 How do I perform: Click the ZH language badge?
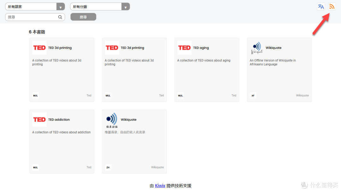click(108, 167)
